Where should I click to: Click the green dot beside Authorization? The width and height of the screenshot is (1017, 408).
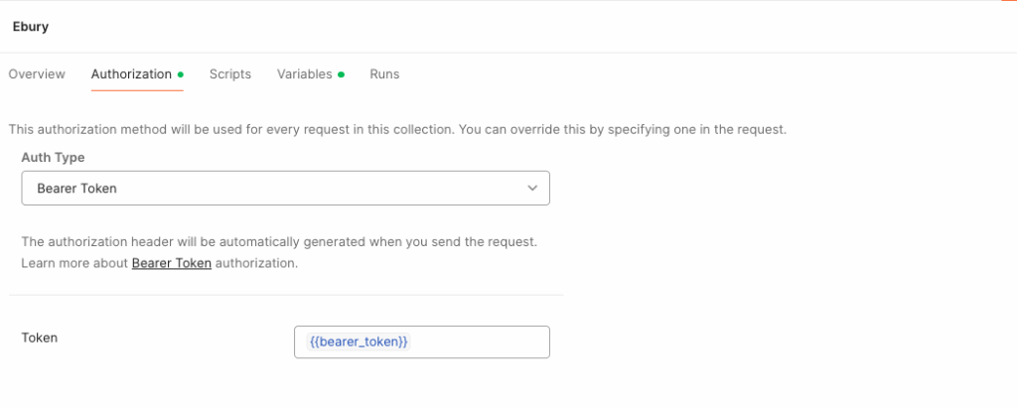coord(181,74)
